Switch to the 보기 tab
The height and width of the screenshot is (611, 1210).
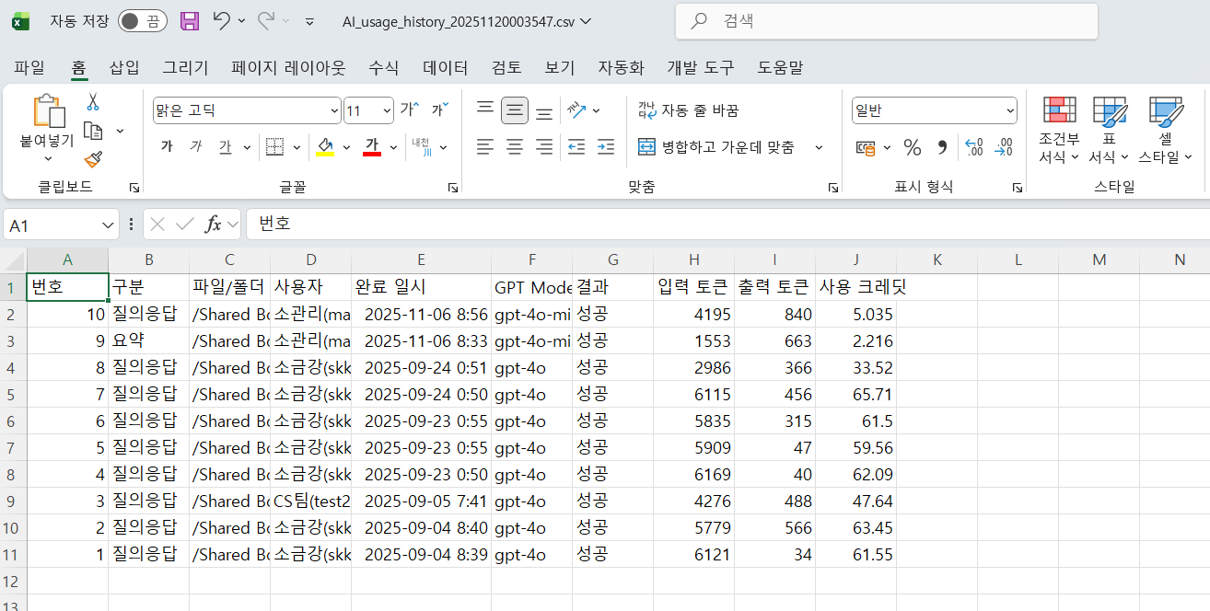pos(560,67)
